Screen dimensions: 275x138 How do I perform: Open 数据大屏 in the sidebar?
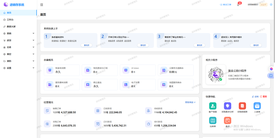point(19,26)
